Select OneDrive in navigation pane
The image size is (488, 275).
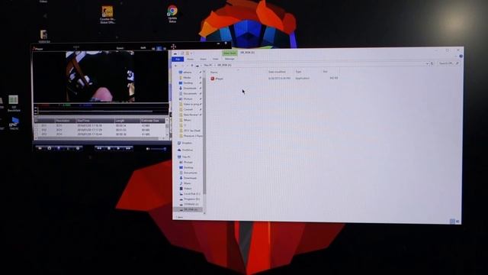tap(185, 150)
